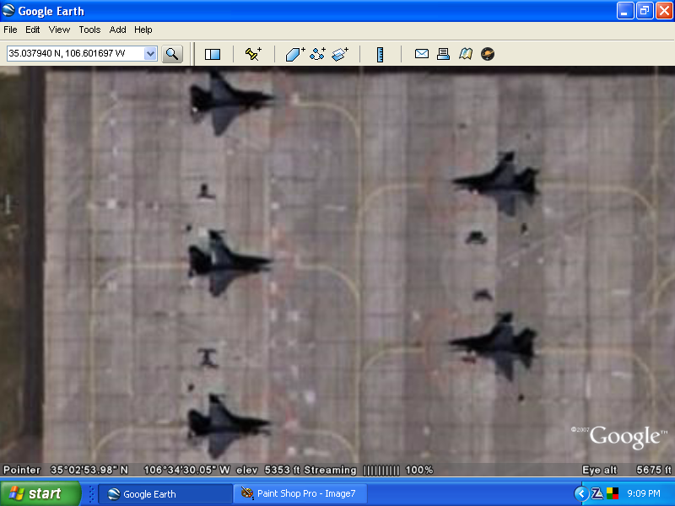The width and height of the screenshot is (675, 506).
Task: Maximize the Google Earth window
Action: pyautogui.click(x=645, y=11)
